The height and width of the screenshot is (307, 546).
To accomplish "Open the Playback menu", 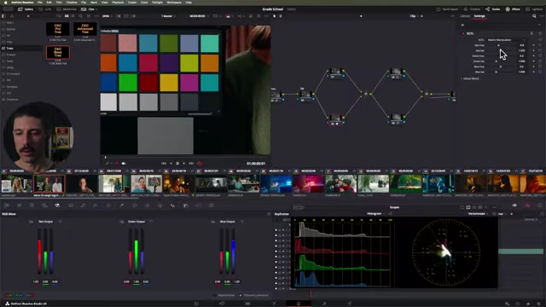I will pyautogui.click(x=118, y=3).
